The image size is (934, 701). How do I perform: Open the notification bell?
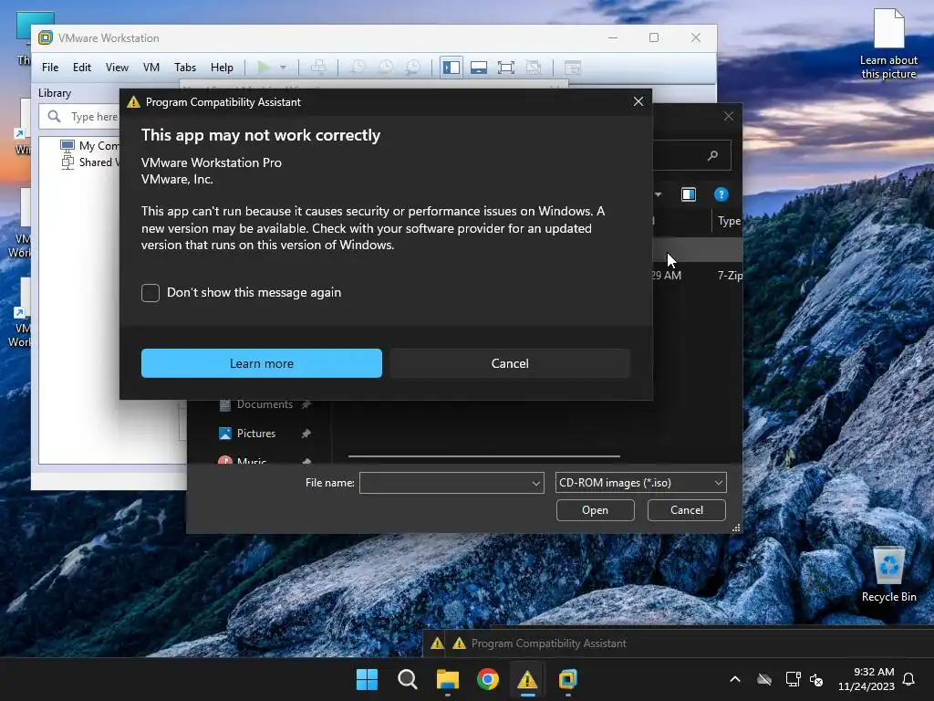pos(908,679)
